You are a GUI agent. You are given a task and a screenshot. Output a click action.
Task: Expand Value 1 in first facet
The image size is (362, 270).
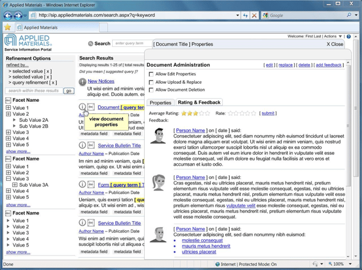point(8,108)
